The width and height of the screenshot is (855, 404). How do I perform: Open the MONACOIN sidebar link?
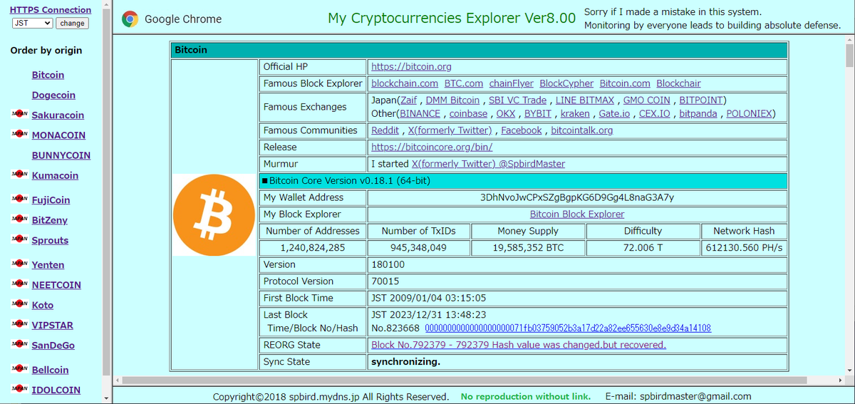58,135
